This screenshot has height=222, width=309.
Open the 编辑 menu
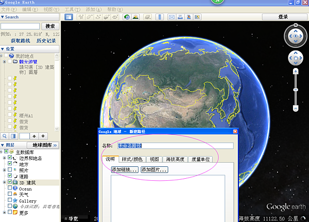click(x=30, y=9)
